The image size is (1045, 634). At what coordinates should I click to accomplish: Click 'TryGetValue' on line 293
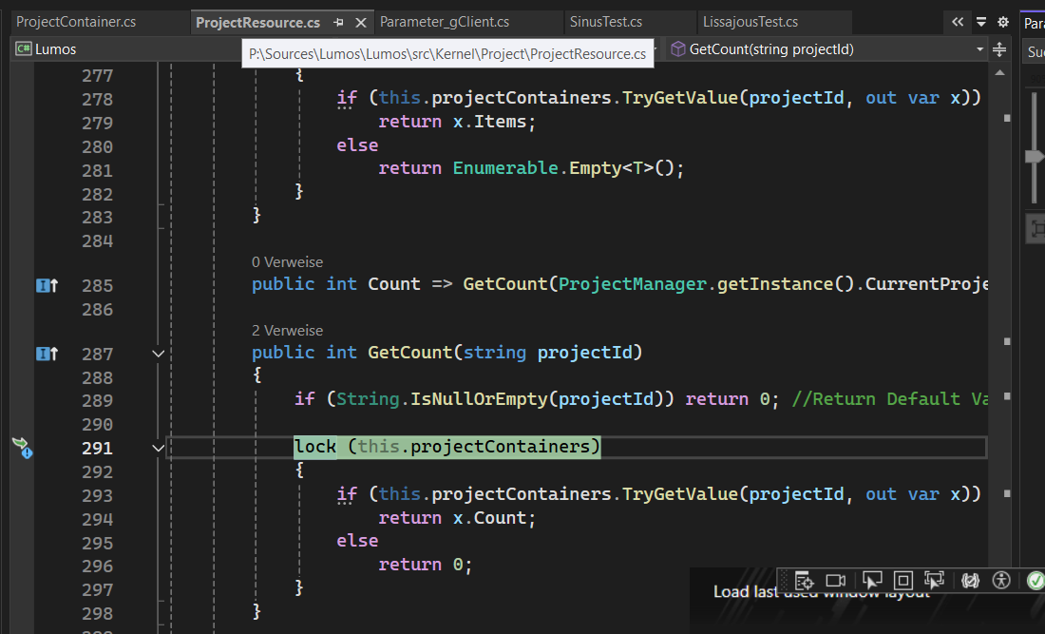680,494
